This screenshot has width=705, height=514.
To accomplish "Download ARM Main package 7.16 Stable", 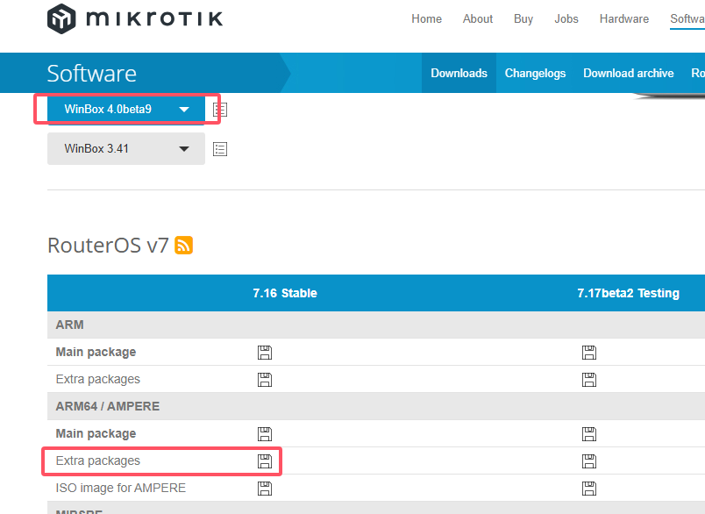I will (265, 353).
